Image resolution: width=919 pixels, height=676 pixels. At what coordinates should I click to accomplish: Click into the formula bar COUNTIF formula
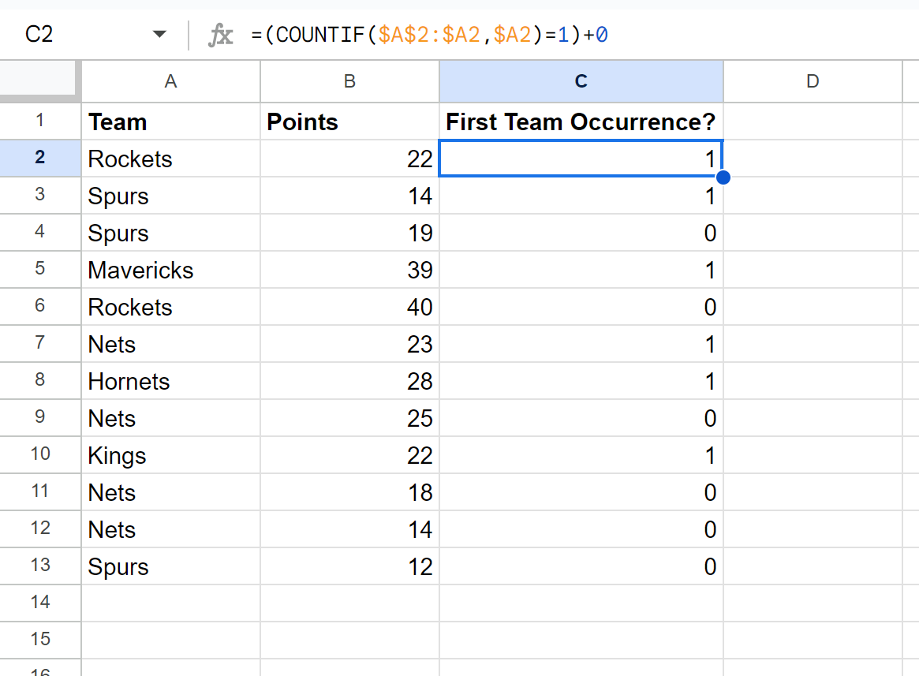(429, 35)
